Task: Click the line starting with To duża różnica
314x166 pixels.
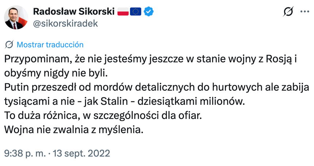Action: [103, 115]
